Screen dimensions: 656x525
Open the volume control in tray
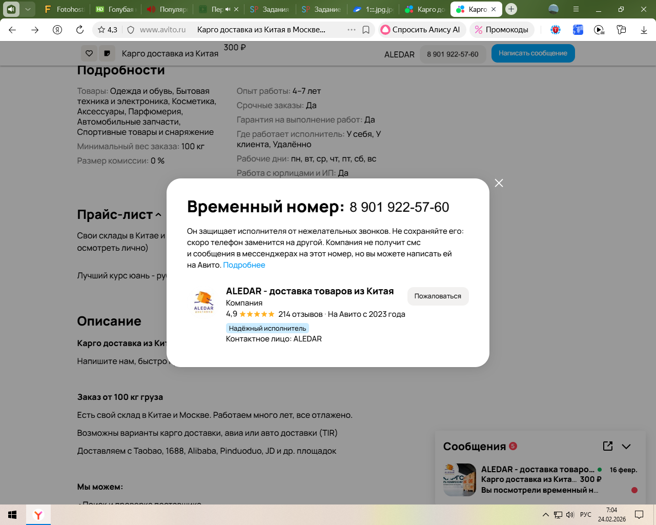[570, 515]
